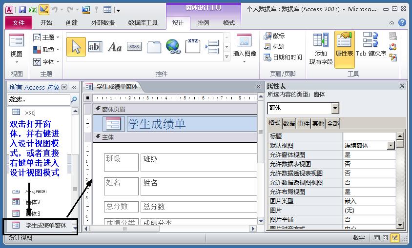
Task: Close the 学生成绩单窗体 document tab
Action: (259, 87)
